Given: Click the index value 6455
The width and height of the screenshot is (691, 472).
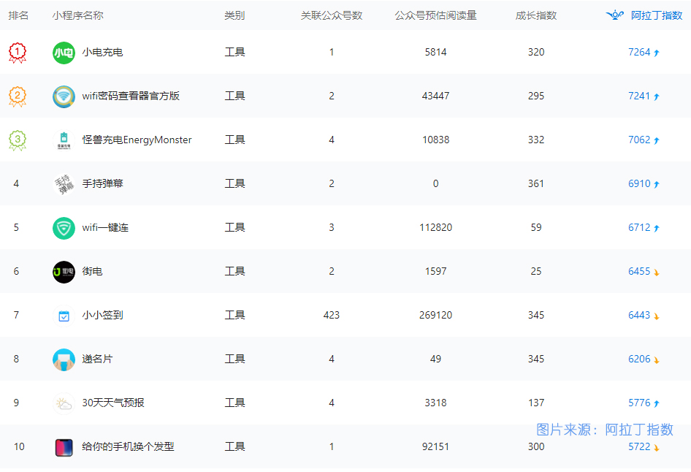Looking at the screenshot, I should [x=639, y=271].
